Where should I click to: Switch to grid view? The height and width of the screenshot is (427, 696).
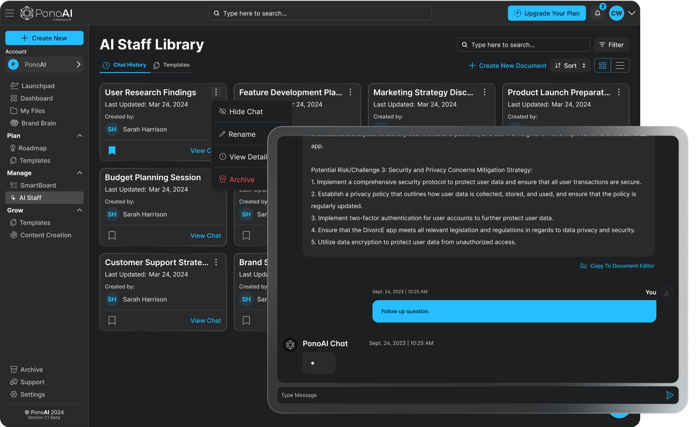pos(602,66)
